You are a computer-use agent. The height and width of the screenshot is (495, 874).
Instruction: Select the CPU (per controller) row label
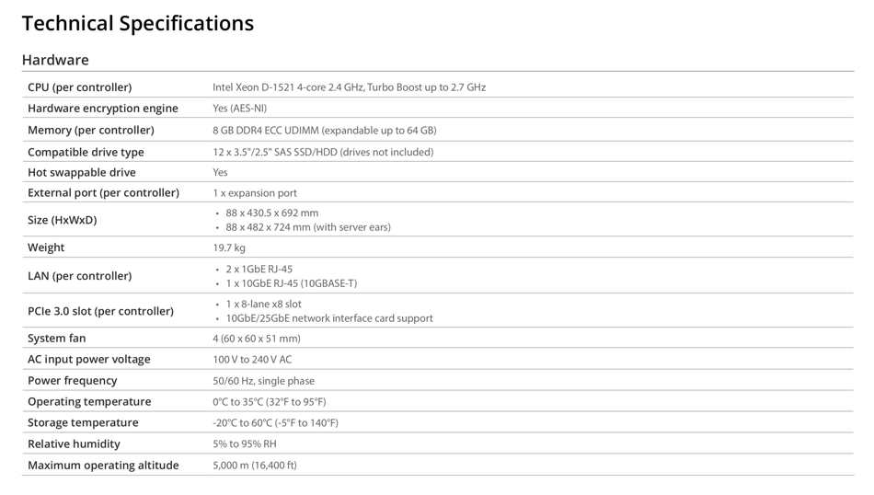point(79,87)
